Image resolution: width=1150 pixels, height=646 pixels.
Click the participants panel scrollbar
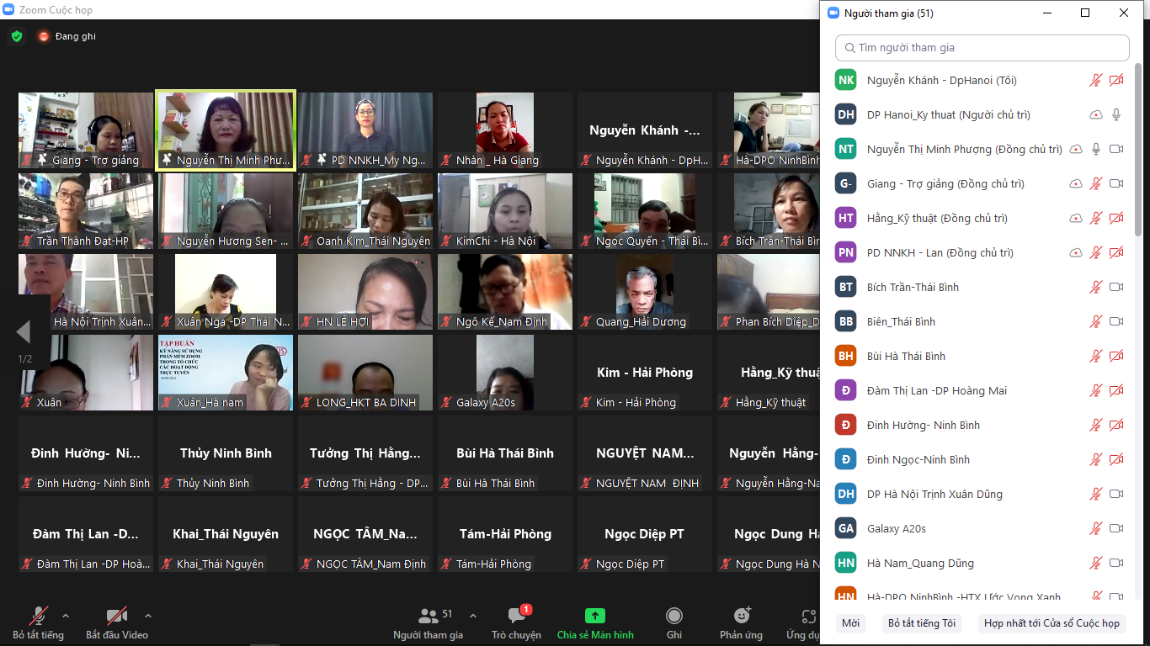tap(1138, 151)
